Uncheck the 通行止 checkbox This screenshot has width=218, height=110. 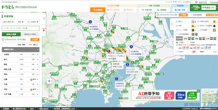[x=177, y=22]
